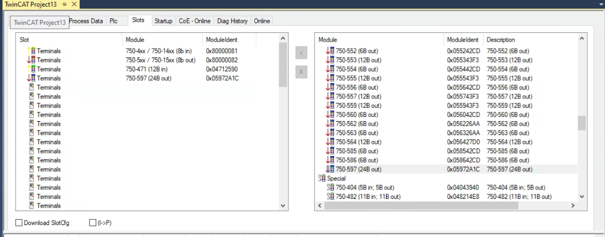Click the icon of the 750-563 (6B out) module
The width and height of the screenshot is (605, 237).
pyautogui.click(x=330, y=132)
